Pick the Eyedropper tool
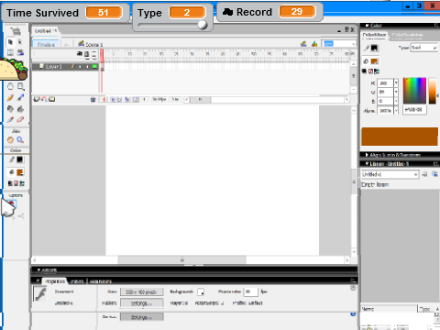Screen dimensions: 440x330 pos(10,119)
